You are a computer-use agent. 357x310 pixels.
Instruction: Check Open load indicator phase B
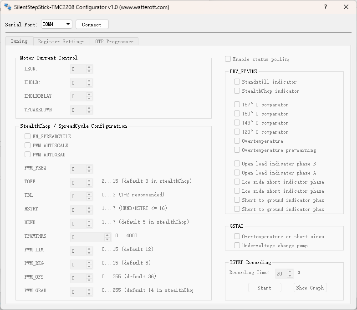click(x=237, y=164)
